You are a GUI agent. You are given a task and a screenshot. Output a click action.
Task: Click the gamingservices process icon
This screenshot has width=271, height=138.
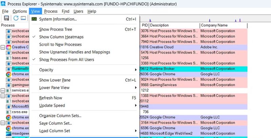(x=9, y=85)
